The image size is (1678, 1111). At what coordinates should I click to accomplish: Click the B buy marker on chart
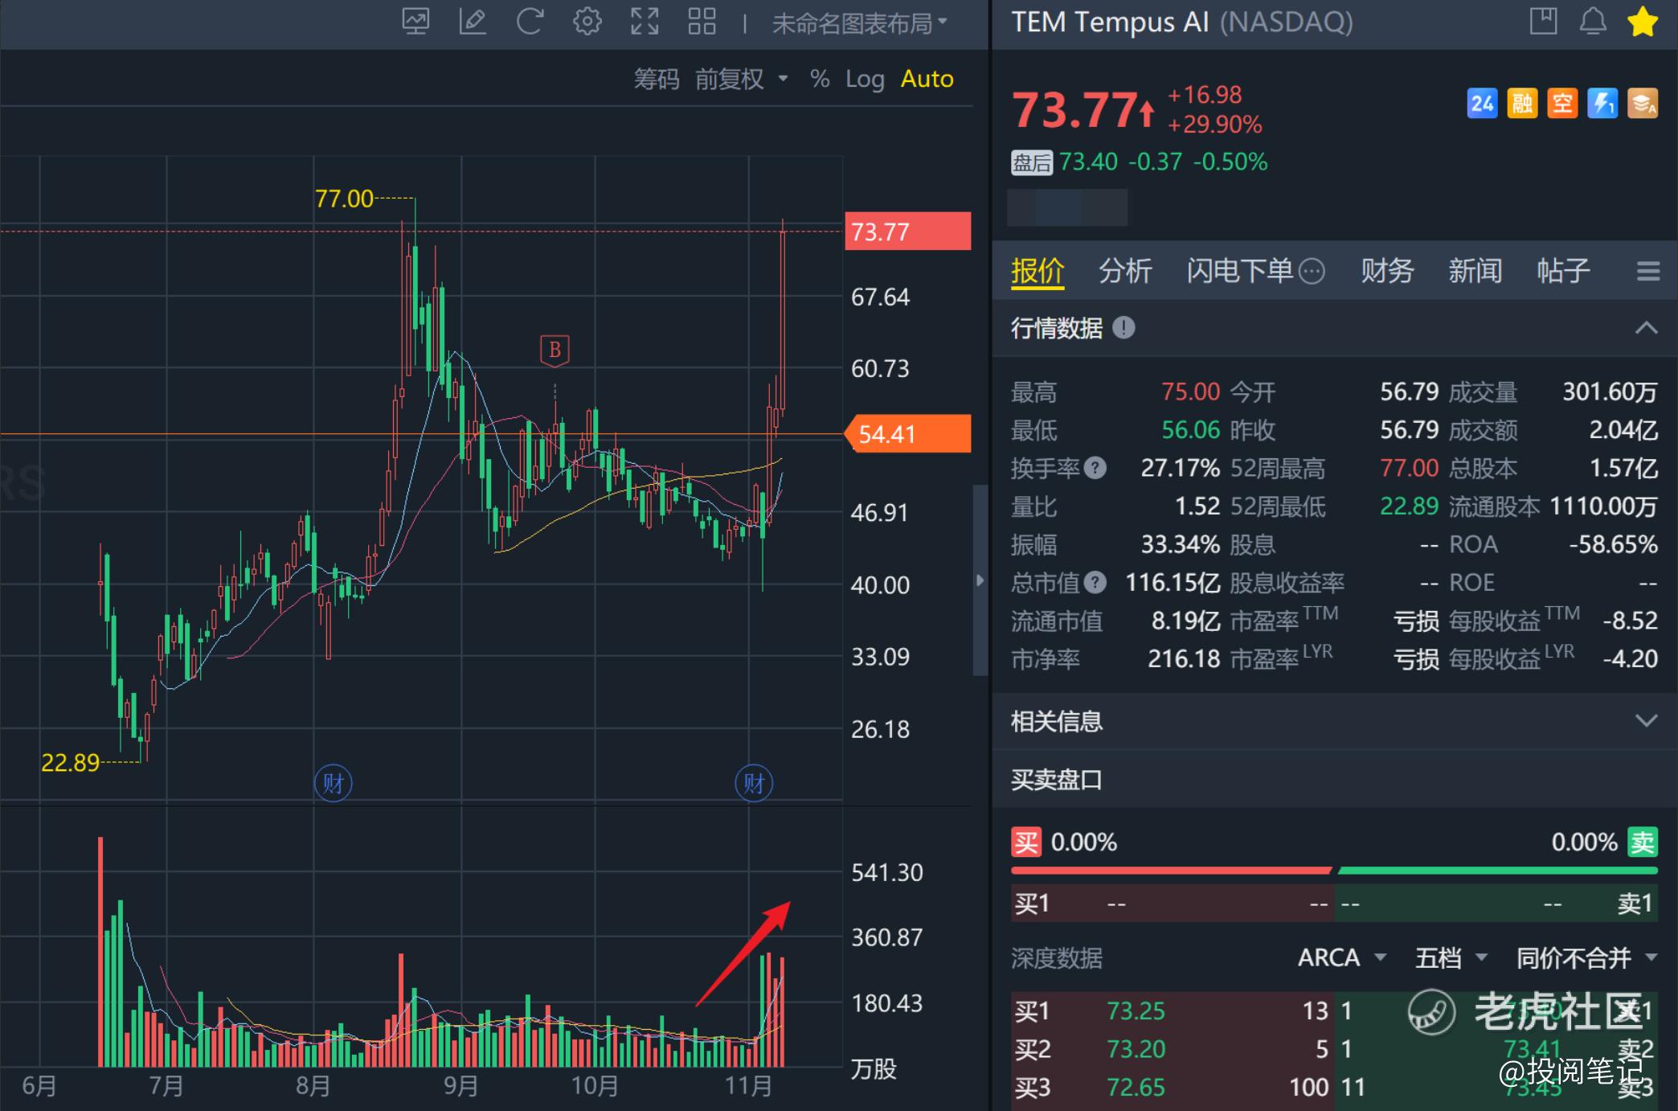[x=555, y=351]
